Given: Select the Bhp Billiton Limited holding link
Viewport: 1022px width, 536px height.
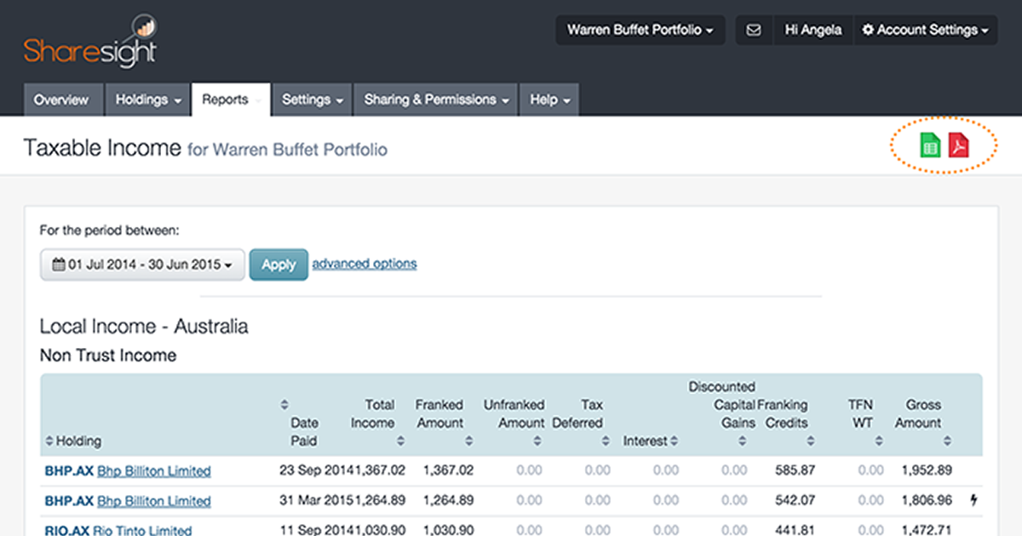Looking at the screenshot, I should (x=153, y=470).
